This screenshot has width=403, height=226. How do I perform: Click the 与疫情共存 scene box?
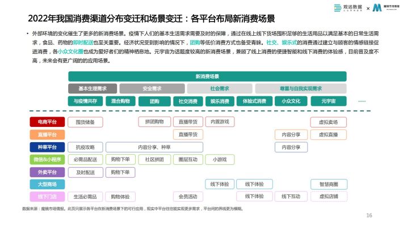(85, 101)
